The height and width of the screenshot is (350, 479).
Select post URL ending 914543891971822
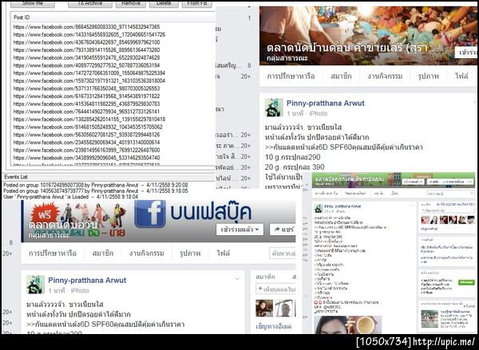(x=86, y=96)
